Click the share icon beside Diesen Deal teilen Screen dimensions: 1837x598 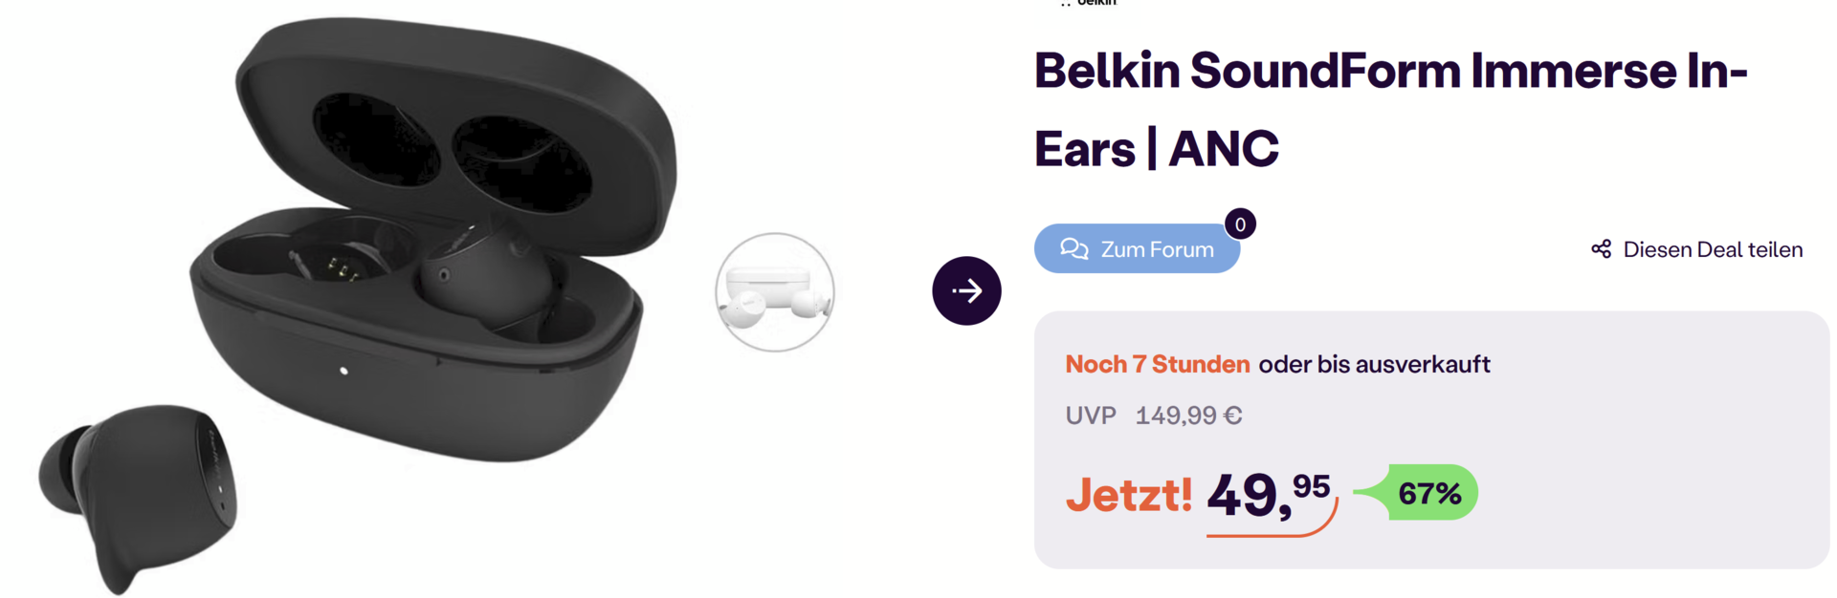(x=1601, y=249)
